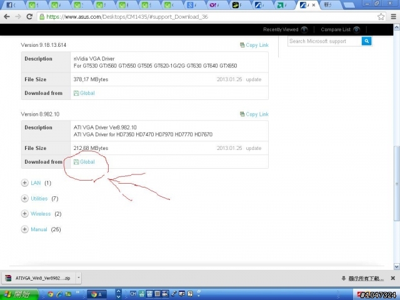
Task: Select the Chrome taskbar window button
Action: (97, 294)
